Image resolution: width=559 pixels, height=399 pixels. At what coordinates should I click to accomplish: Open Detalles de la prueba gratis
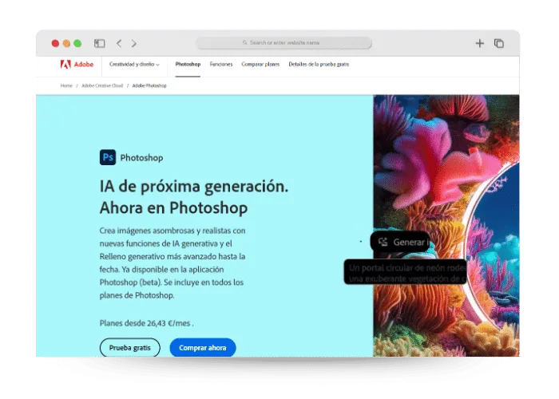pos(319,64)
